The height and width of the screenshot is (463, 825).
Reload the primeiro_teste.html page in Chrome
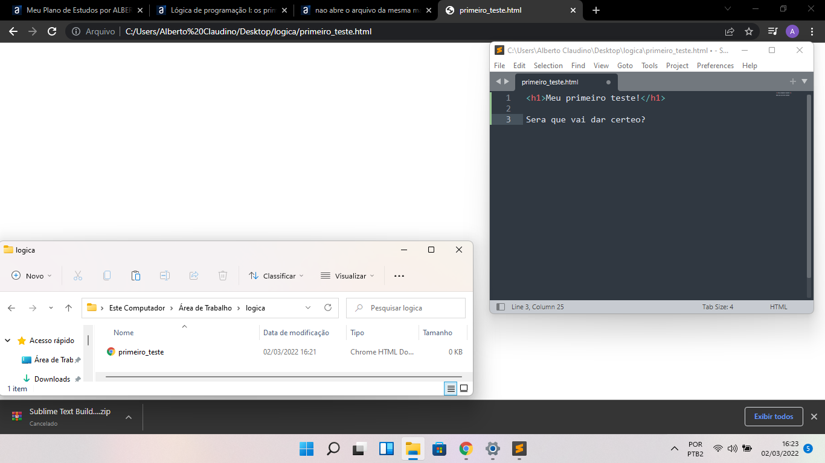pos(52,31)
